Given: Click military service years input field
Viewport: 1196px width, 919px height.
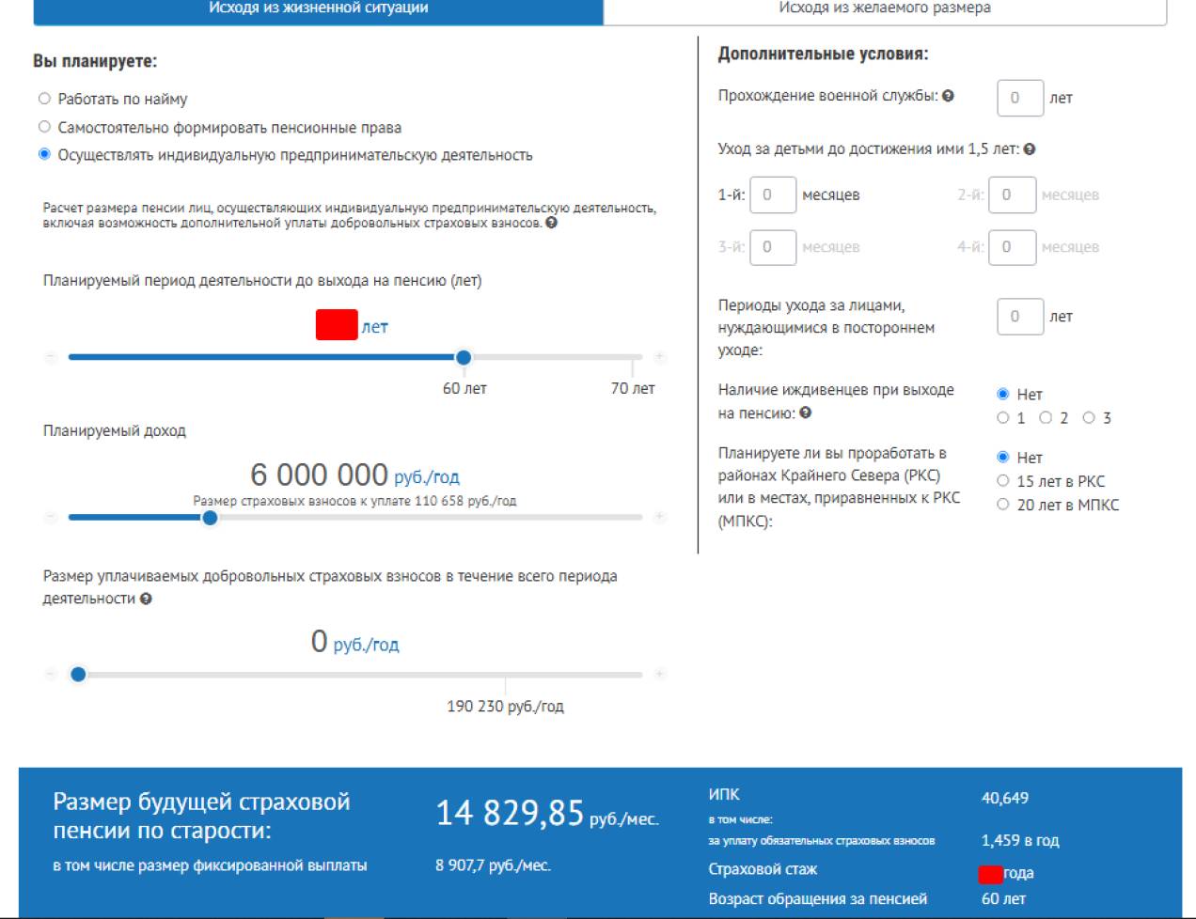Looking at the screenshot, I should [x=1020, y=98].
